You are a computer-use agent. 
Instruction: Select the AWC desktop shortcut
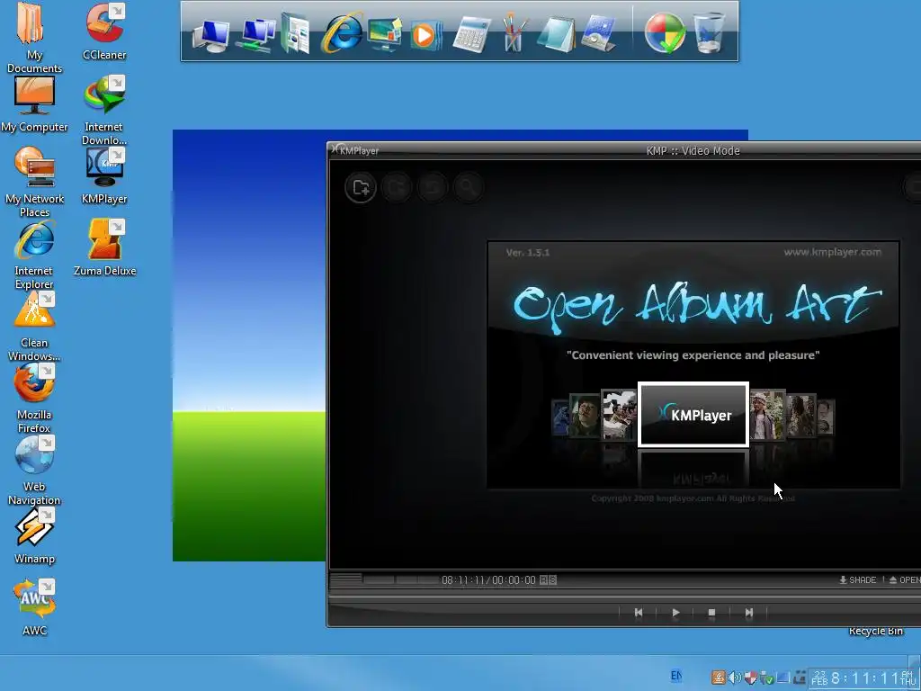(34, 607)
